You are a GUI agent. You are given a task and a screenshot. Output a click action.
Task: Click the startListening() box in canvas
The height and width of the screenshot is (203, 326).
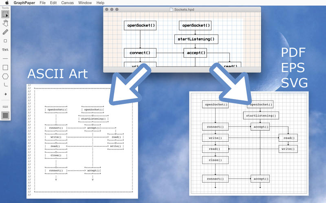[x=194, y=39]
